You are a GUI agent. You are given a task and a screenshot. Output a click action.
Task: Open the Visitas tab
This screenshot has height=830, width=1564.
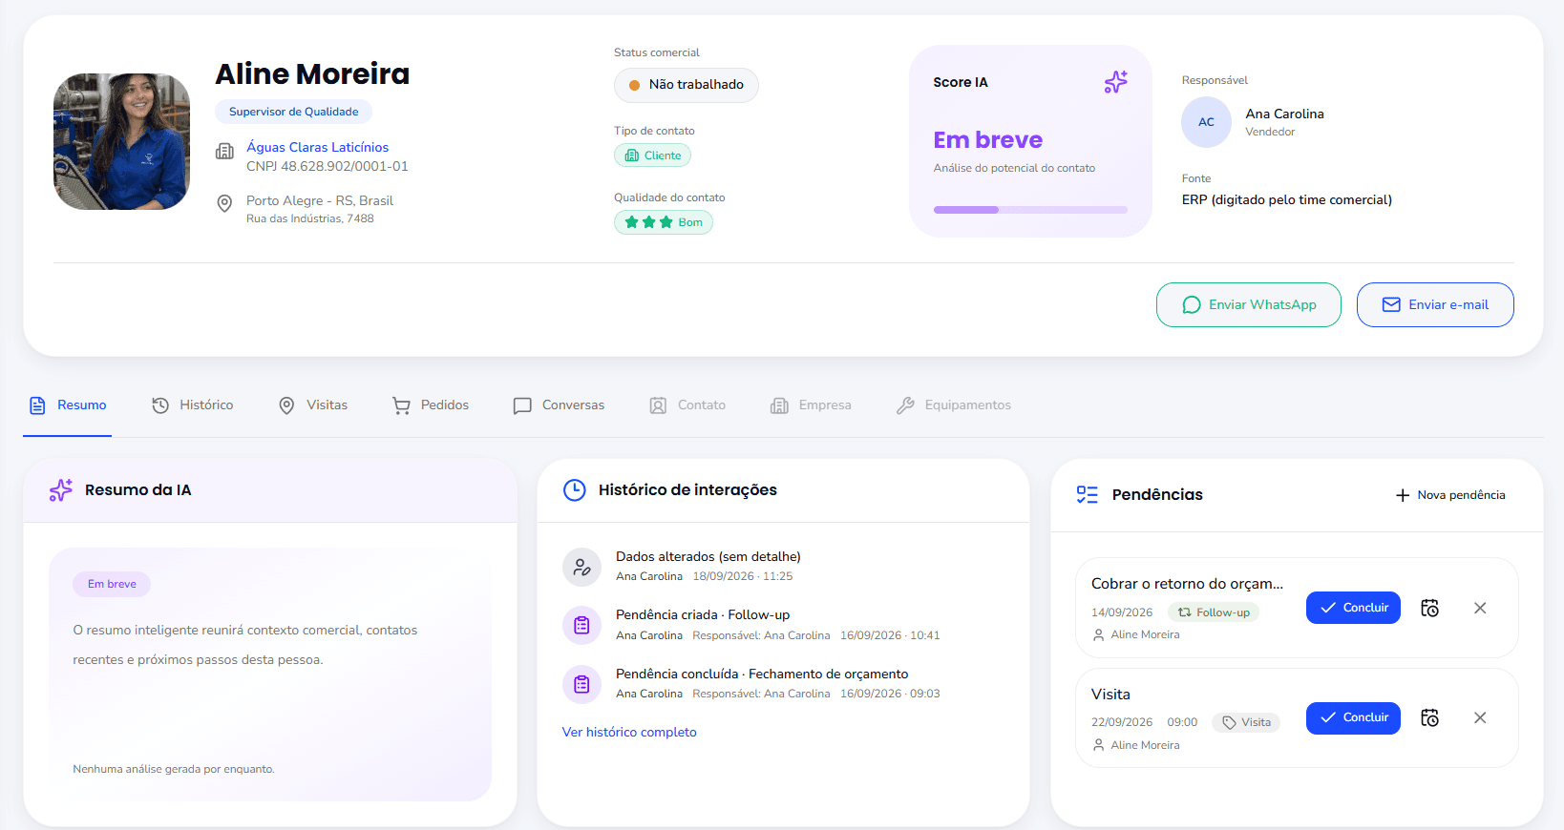313,405
